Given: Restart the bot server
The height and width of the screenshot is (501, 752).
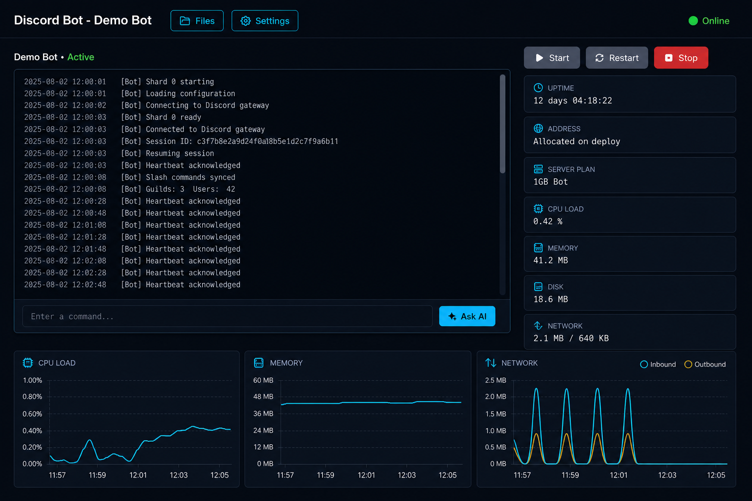Looking at the screenshot, I should click(617, 58).
